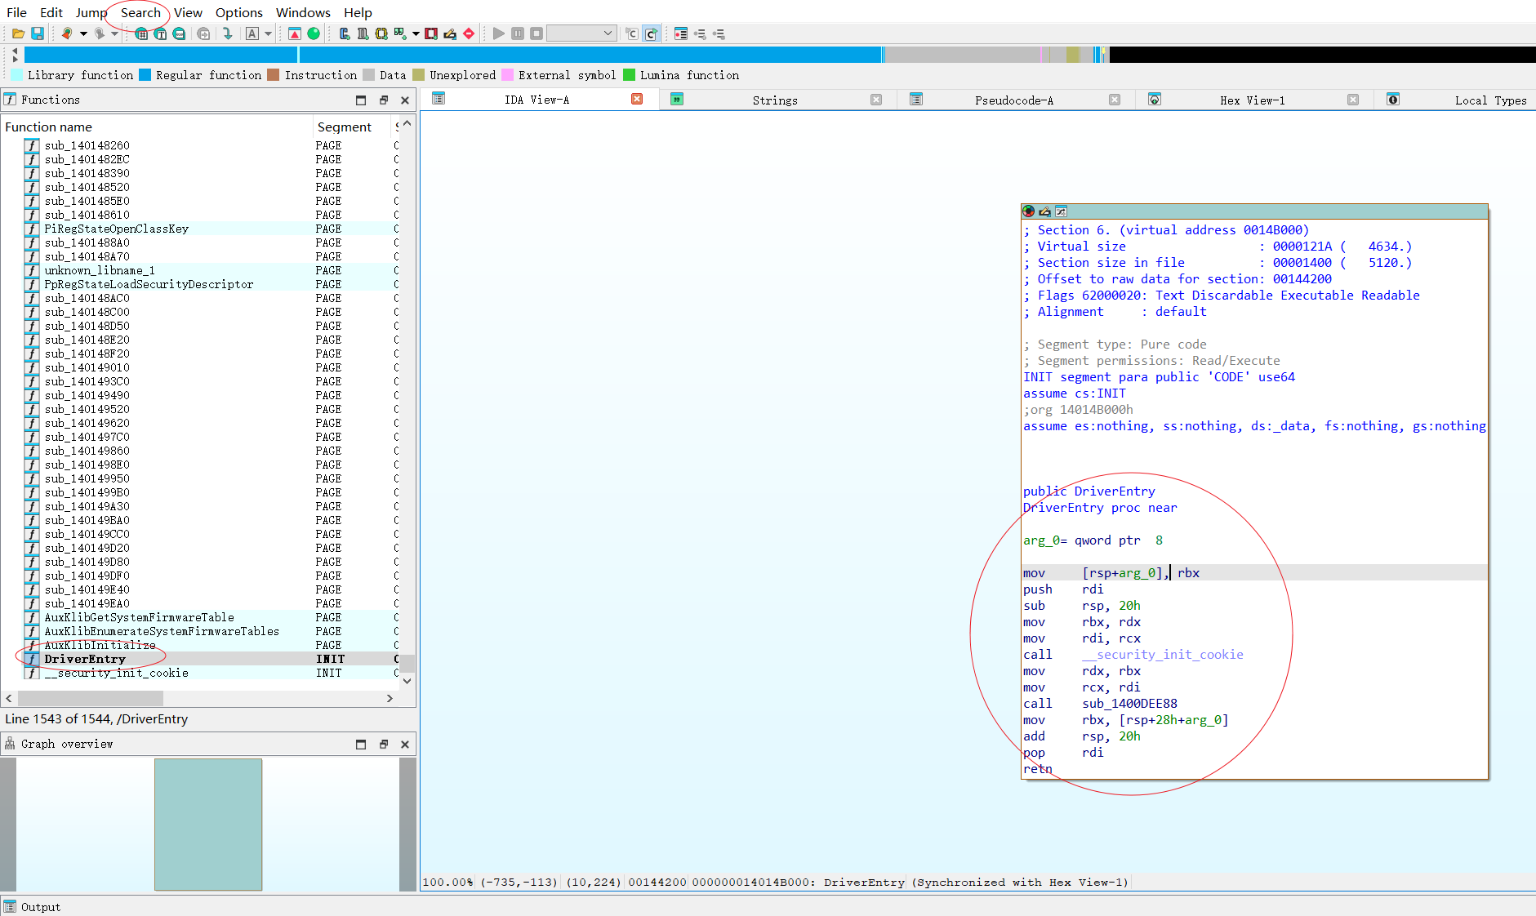Open the debugger selection combo box
1536x916 pixels.
(x=581, y=33)
